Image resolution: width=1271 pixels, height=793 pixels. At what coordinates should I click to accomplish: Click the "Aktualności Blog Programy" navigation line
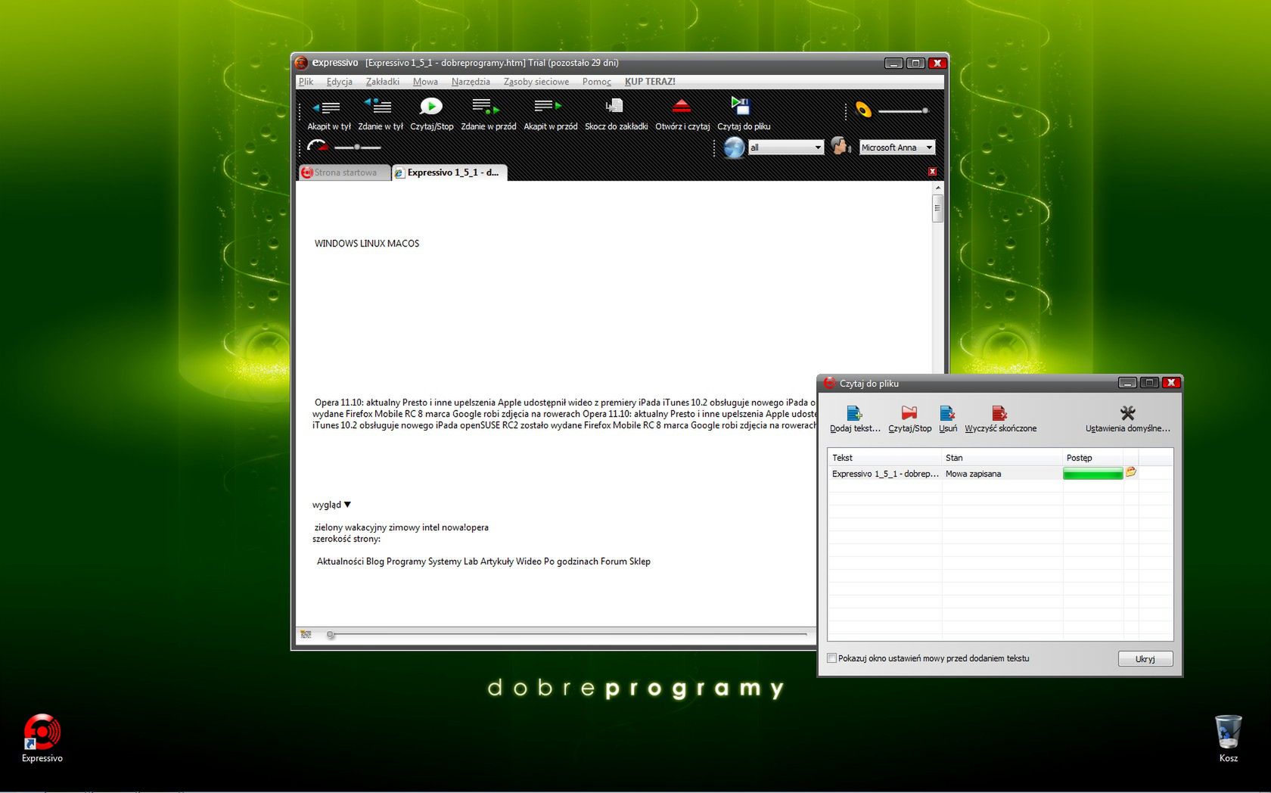(x=483, y=561)
